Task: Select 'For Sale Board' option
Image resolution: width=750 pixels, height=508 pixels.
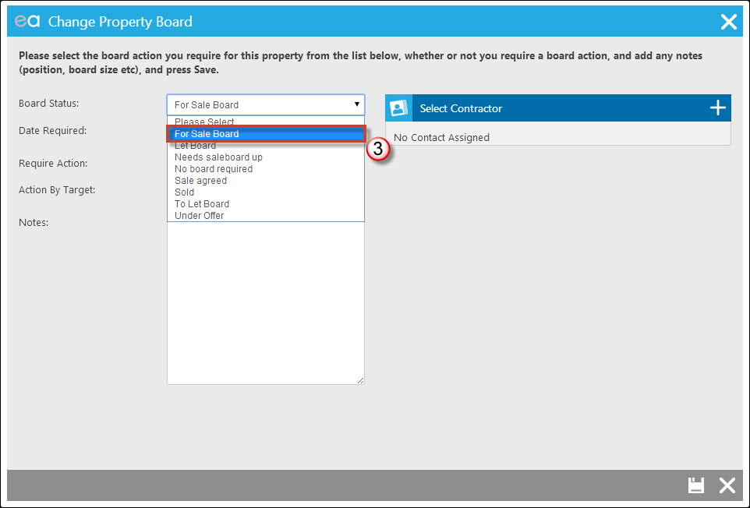Action: coord(266,134)
